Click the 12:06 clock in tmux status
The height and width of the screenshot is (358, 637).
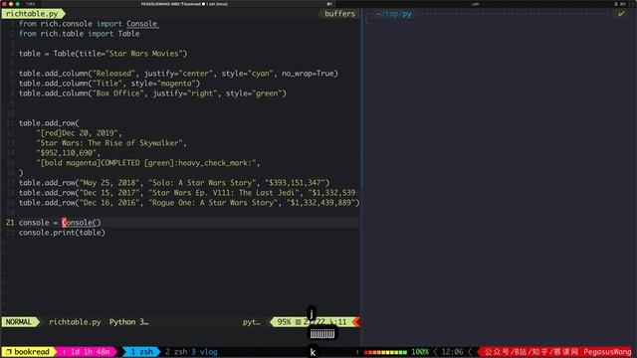(452, 352)
